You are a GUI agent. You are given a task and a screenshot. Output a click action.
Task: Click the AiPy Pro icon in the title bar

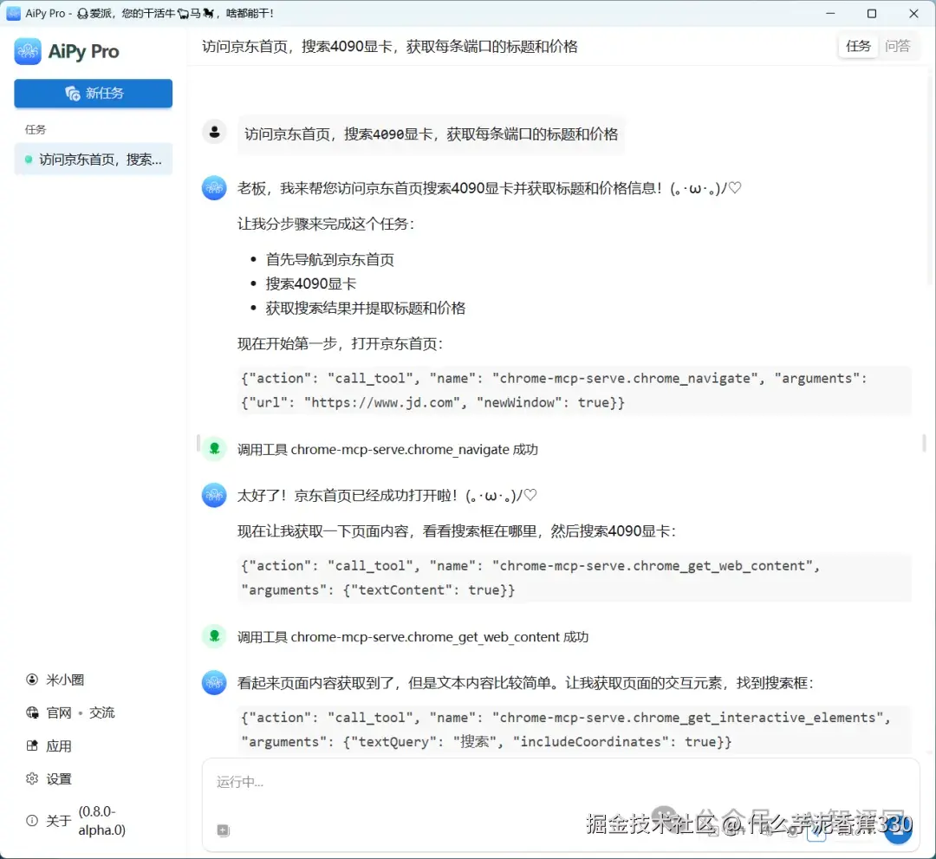click(15, 13)
